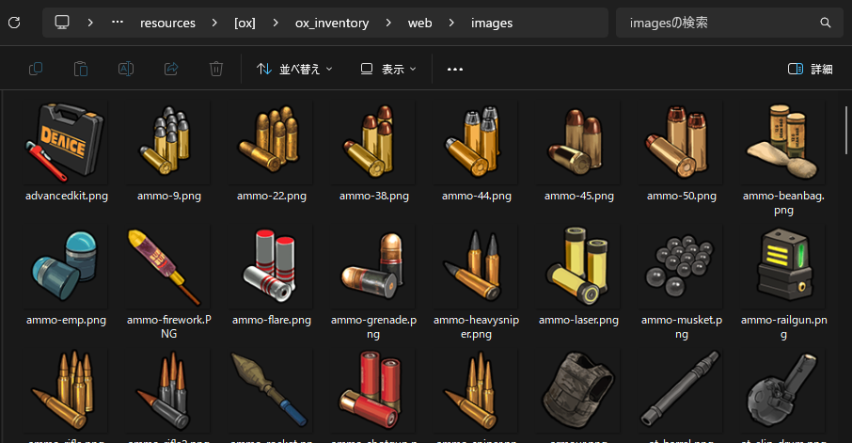This screenshot has height=443, width=852.
Task: Toggle the 詳細 details pane
Action: click(x=811, y=69)
